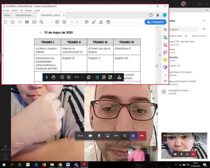Toggle camera in the small call preview window
The height and width of the screenshot is (168, 210).
pos(176,154)
